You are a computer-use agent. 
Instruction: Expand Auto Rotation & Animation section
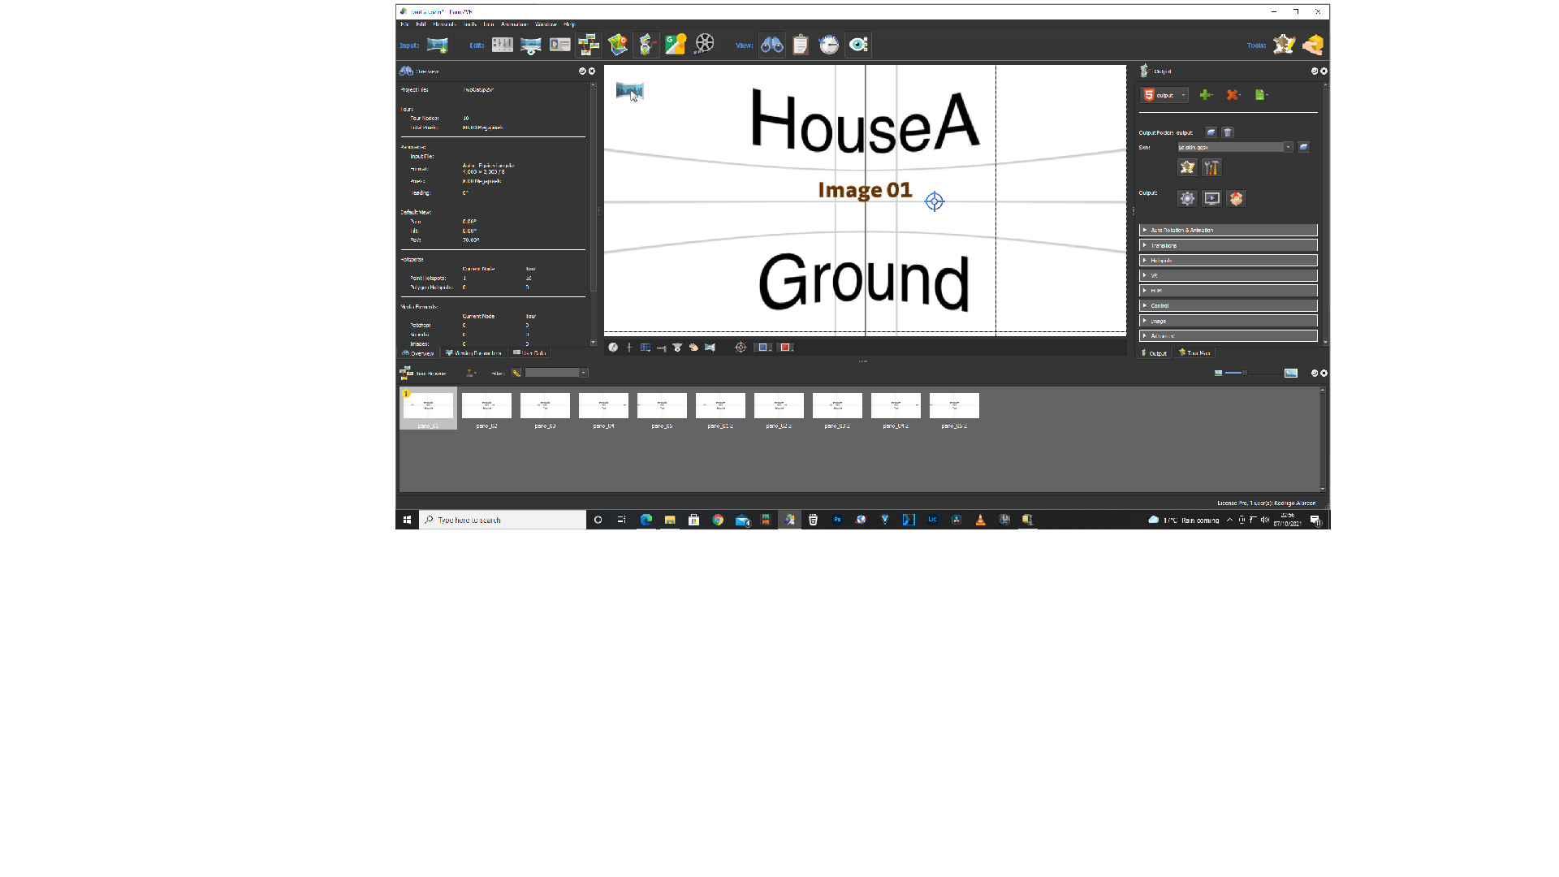(x=1228, y=230)
